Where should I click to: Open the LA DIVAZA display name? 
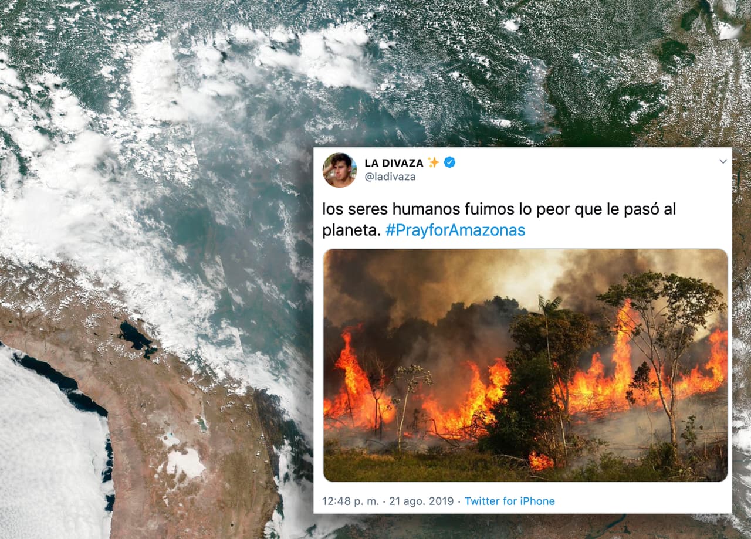click(394, 162)
